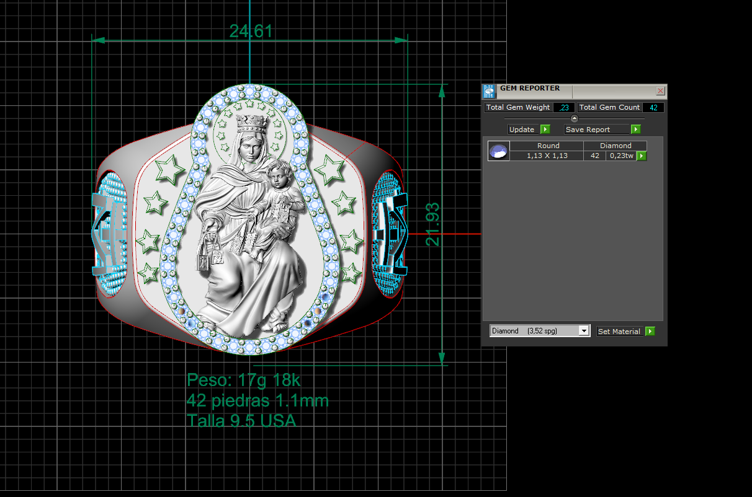Click the green arrow beside Set Material
The width and height of the screenshot is (752, 497).
coord(650,332)
